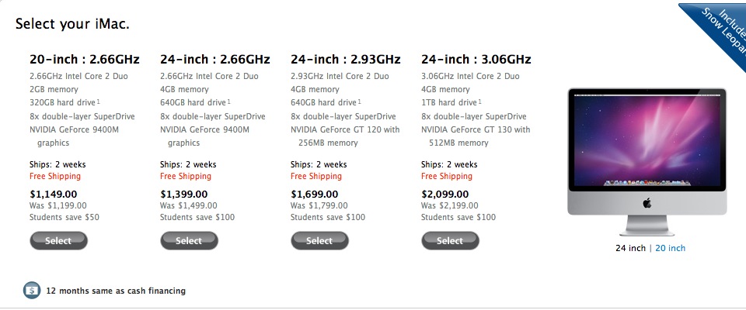Click footnote 1 beside 320GB hard drive

click(99, 101)
